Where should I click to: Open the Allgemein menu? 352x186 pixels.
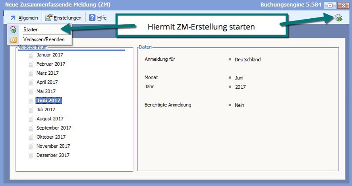[28, 18]
